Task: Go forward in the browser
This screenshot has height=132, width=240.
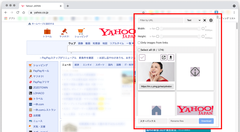Action: (x=12, y=13)
